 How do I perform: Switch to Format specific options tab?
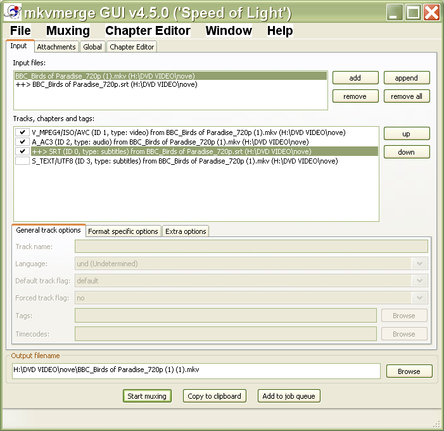[123, 231]
